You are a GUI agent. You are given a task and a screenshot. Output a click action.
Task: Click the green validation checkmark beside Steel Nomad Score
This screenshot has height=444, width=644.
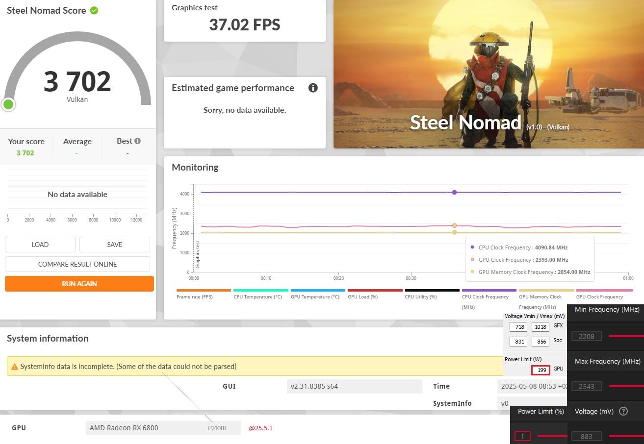point(94,10)
